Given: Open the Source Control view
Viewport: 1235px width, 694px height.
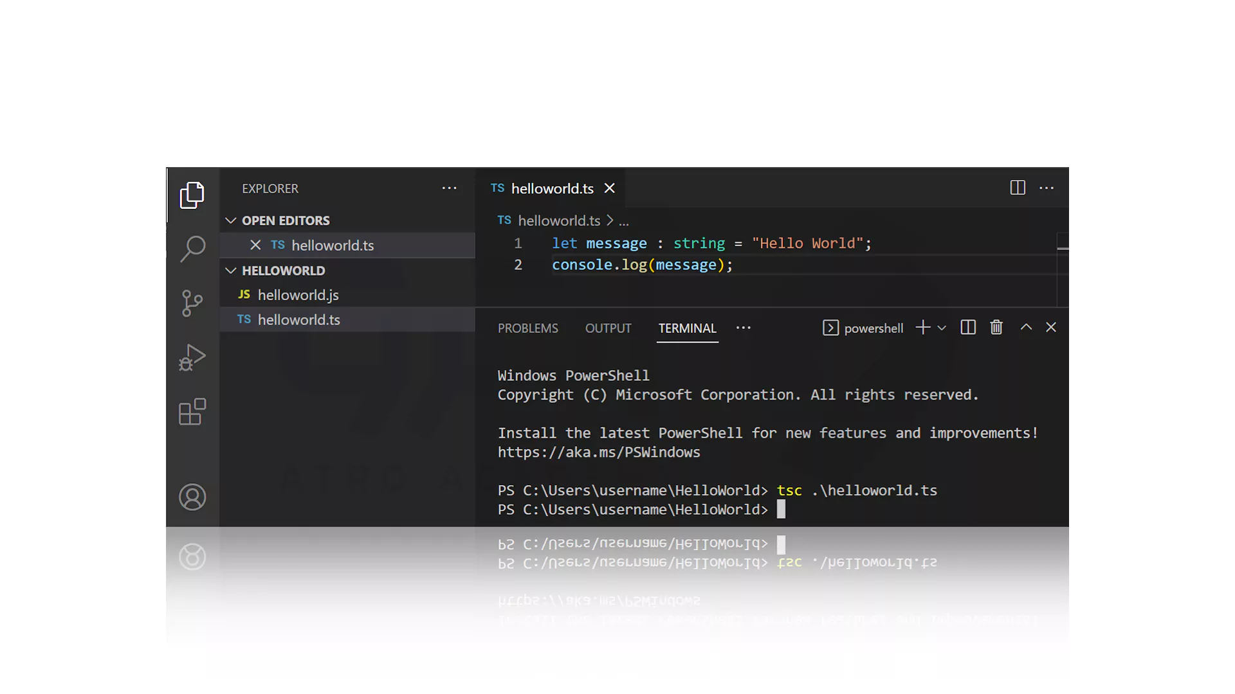Looking at the screenshot, I should (192, 303).
